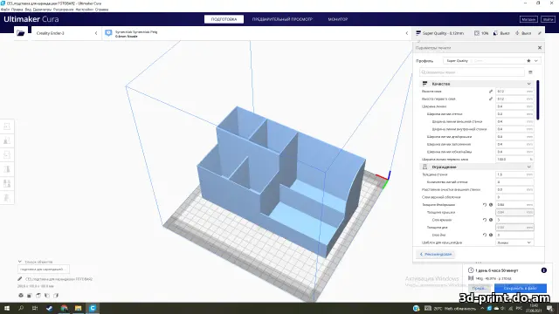The width and height of the screenshot is (559, 314).
Task: Switch to 3D perspective view icon
Action: pyautogui.click(x=21, y=296)
